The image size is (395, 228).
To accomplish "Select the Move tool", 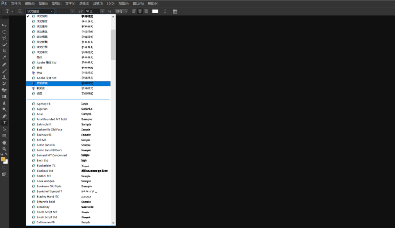I will 4,26.
